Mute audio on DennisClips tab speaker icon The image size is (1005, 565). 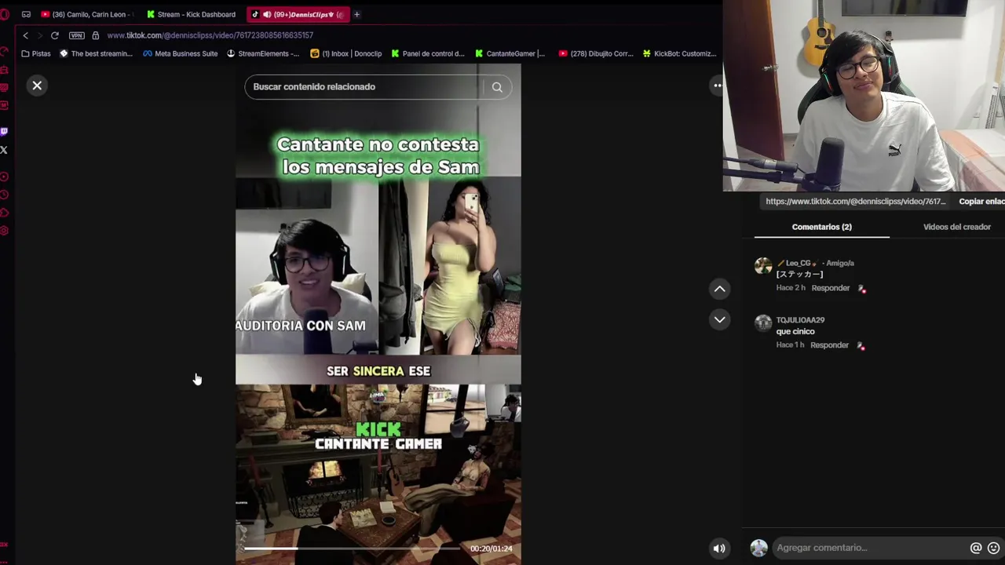click(266, 14)
